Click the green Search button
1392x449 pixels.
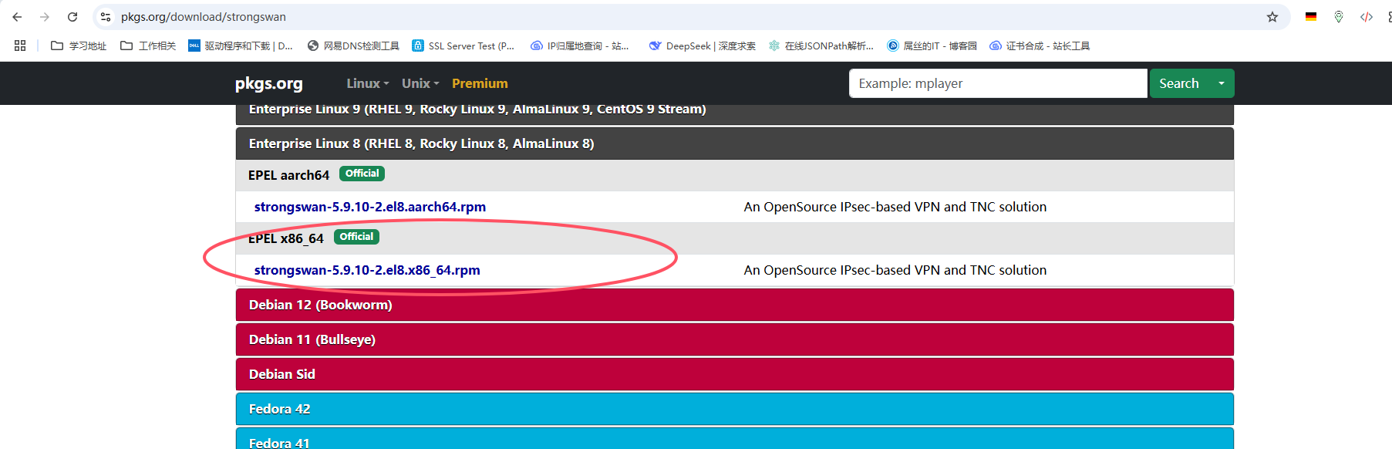click(1179, 83)
